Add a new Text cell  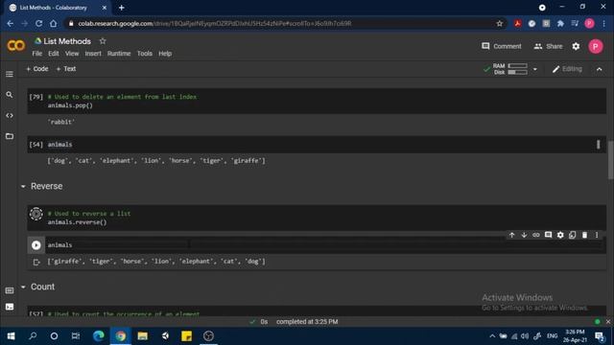click(66, 69)
